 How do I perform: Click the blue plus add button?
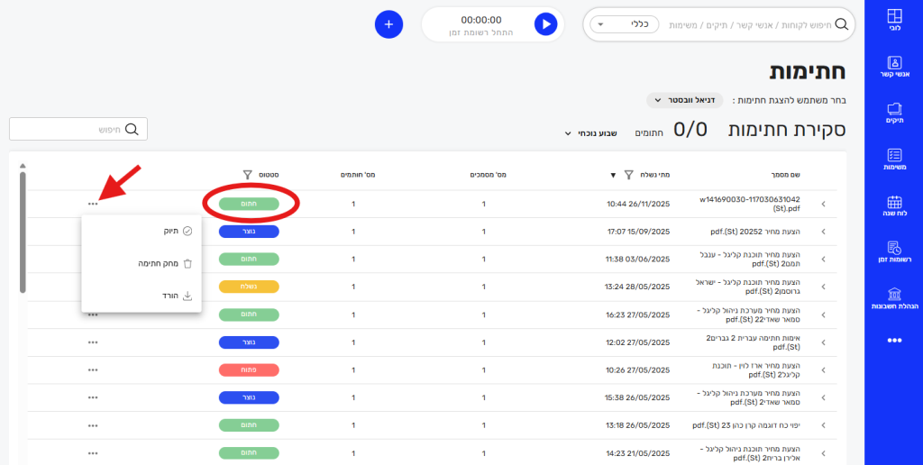click(x=388, y=24)
